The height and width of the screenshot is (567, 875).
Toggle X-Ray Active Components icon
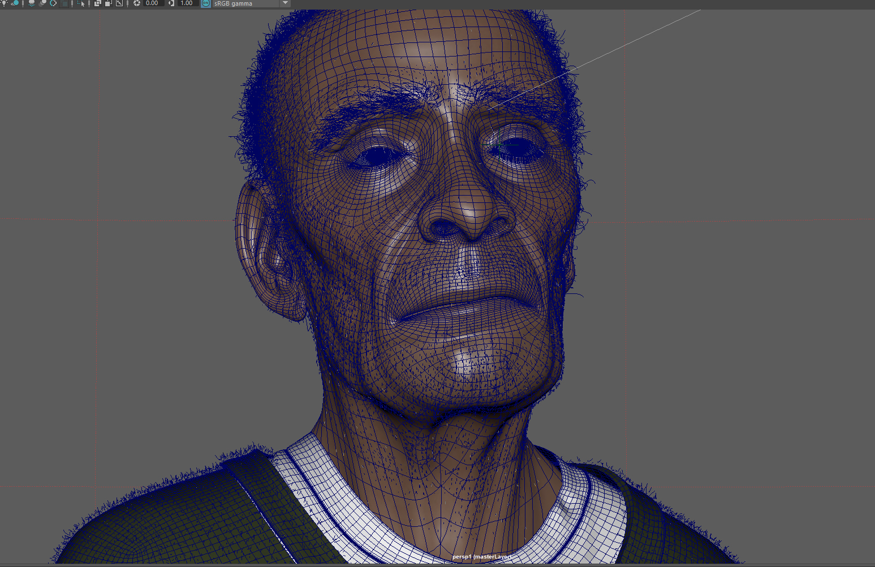click(108, 3)
